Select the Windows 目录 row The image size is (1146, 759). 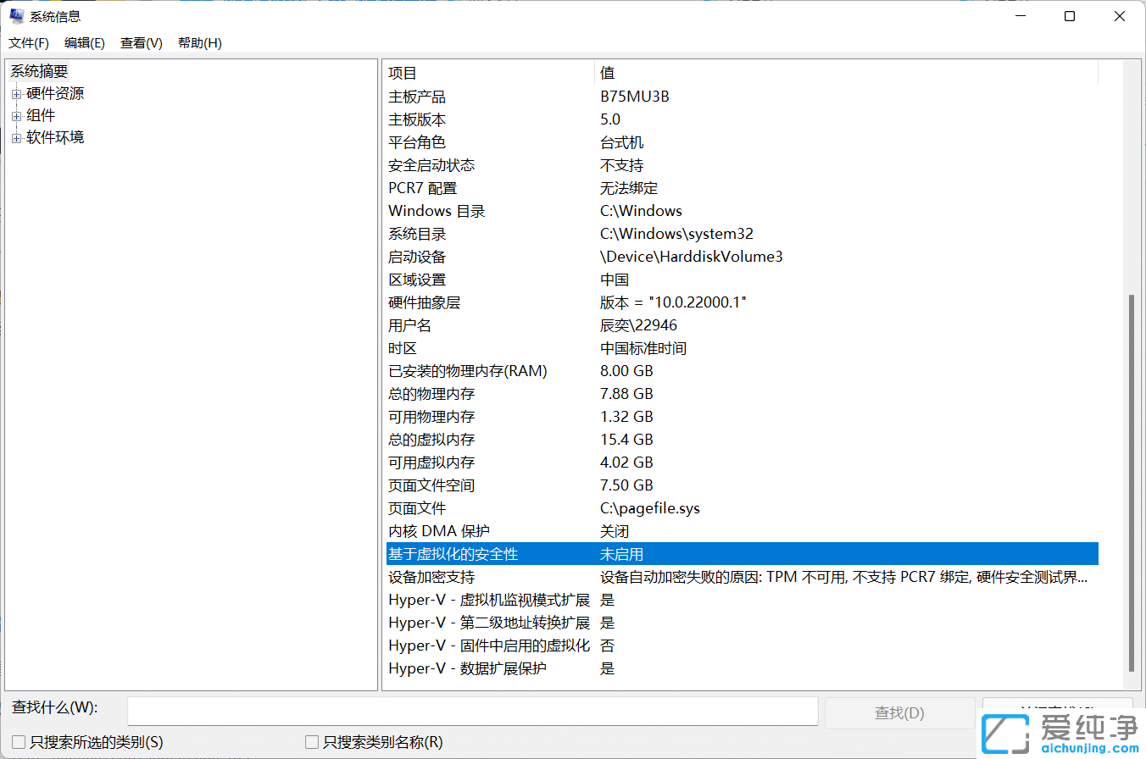(x=742, y=211)
